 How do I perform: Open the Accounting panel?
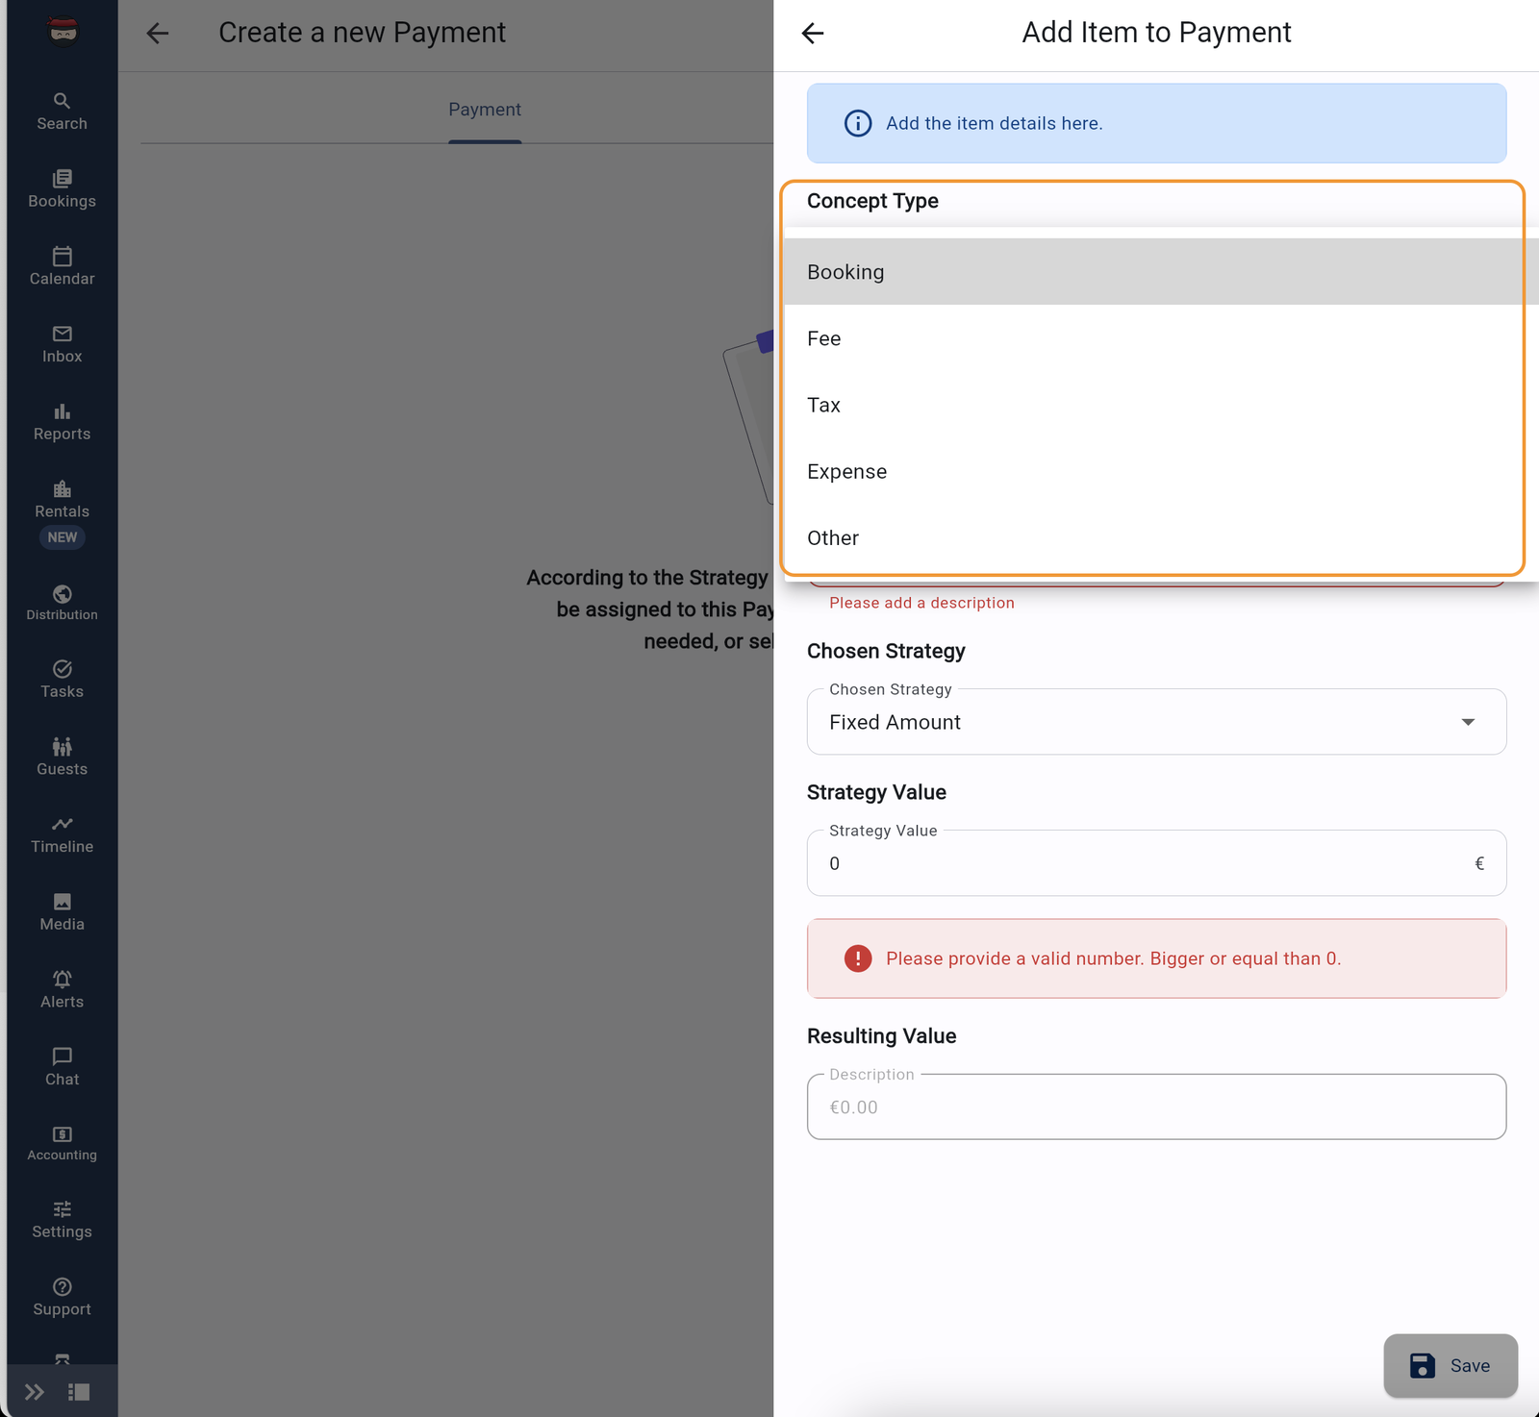[62, 1142]
